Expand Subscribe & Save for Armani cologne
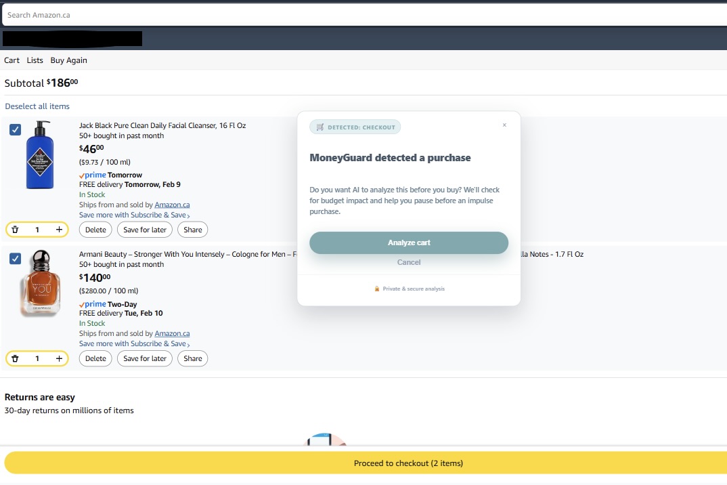The width and height of the screenshot is (727, 485). (135, 343)
